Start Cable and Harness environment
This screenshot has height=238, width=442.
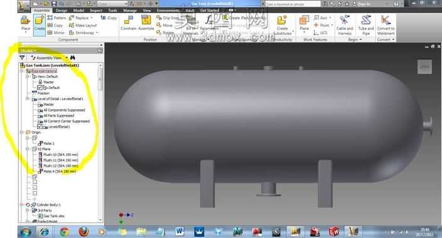(345, 25)
